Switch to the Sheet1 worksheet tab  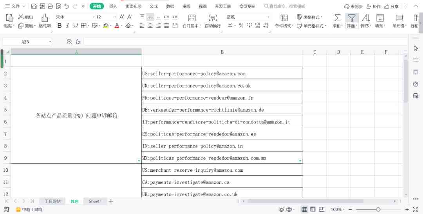coord(95,202)
